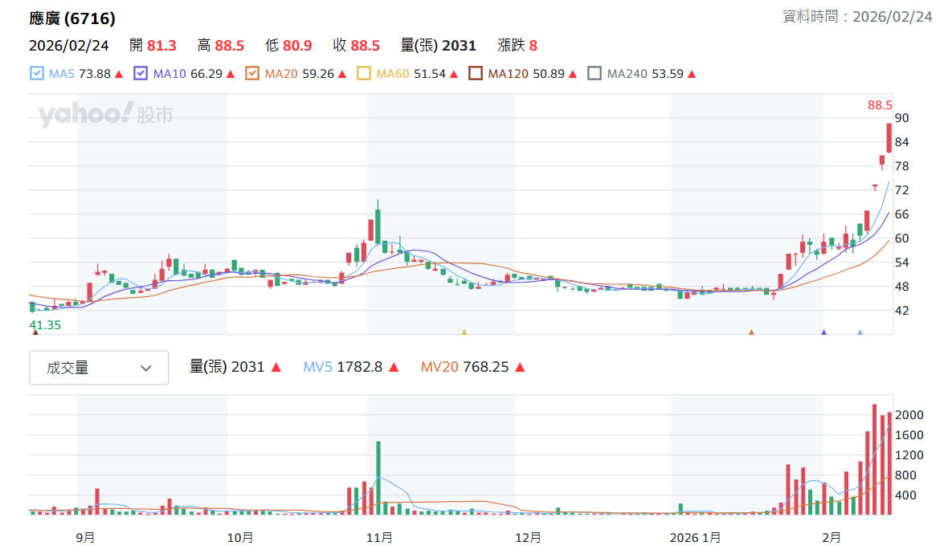Click the MA60 value 51.54
940x558 pixels.
430,74
